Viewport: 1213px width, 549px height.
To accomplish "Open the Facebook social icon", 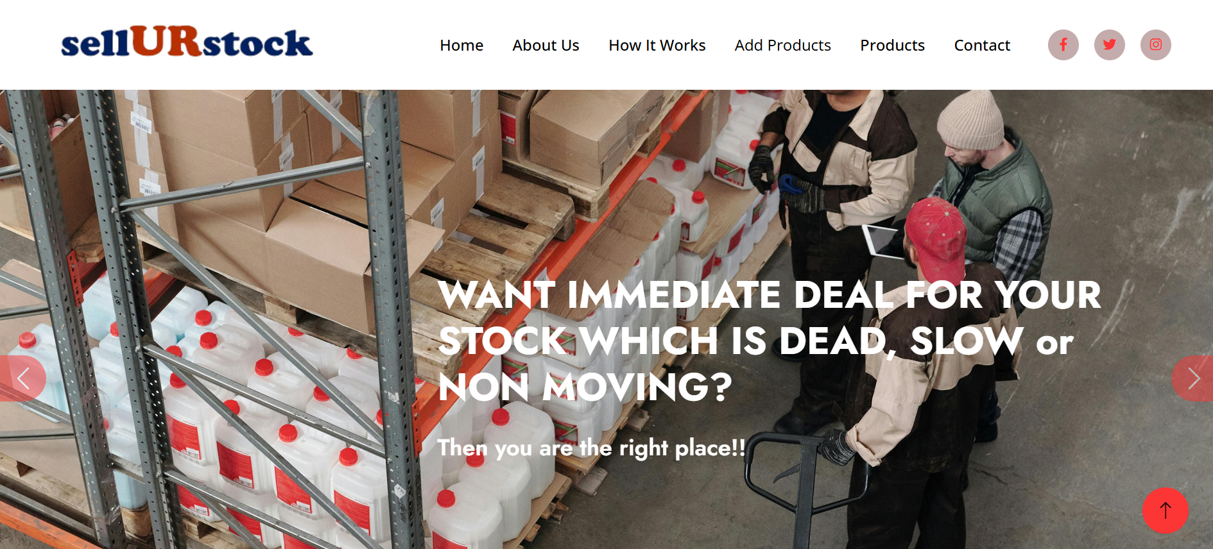I will [x=1063, y=45].
